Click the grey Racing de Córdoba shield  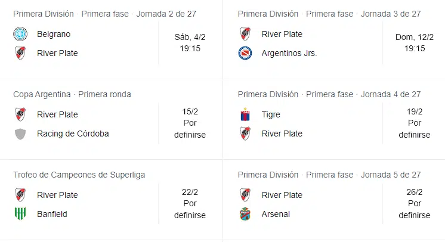pyautogui.click(x=20, y=134)
